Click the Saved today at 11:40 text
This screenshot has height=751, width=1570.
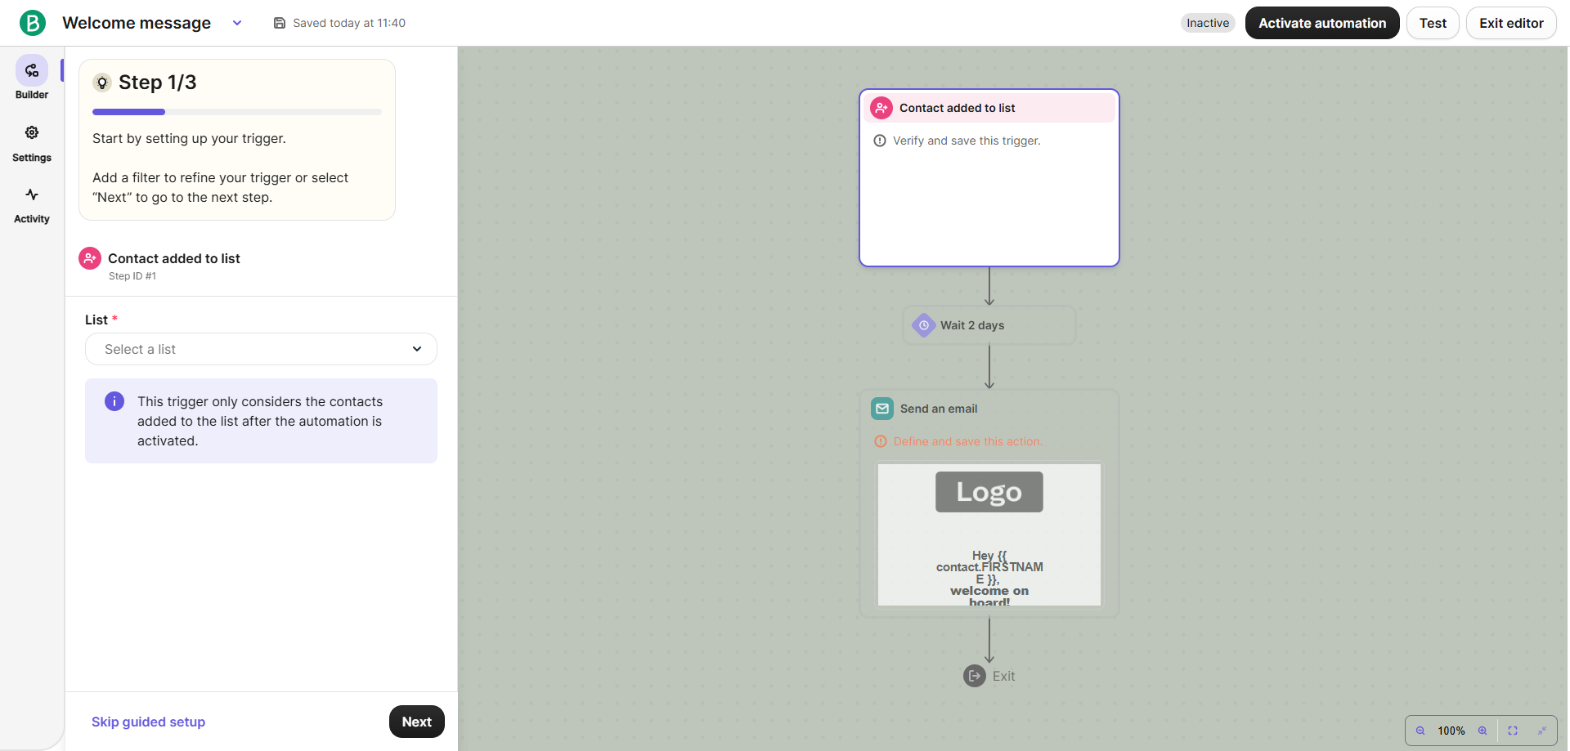click(x=349, y=23)
